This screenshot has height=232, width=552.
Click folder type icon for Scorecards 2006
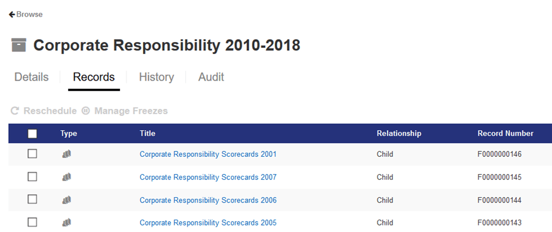coord(66,200)
